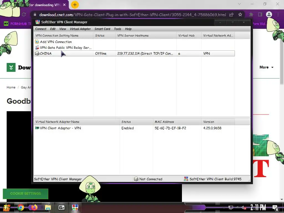Launch Firefox from the taskbar
The height and width of the screenshot is (213, 284).
tap(34, 207)
